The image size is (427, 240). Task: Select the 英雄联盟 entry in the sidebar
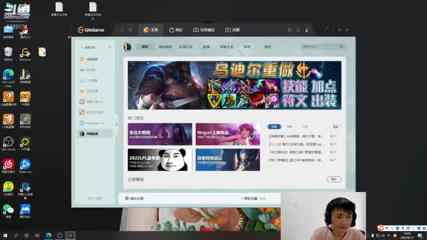(x=95, y=134)
